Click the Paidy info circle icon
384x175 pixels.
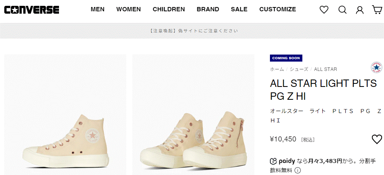click(297, 170)
